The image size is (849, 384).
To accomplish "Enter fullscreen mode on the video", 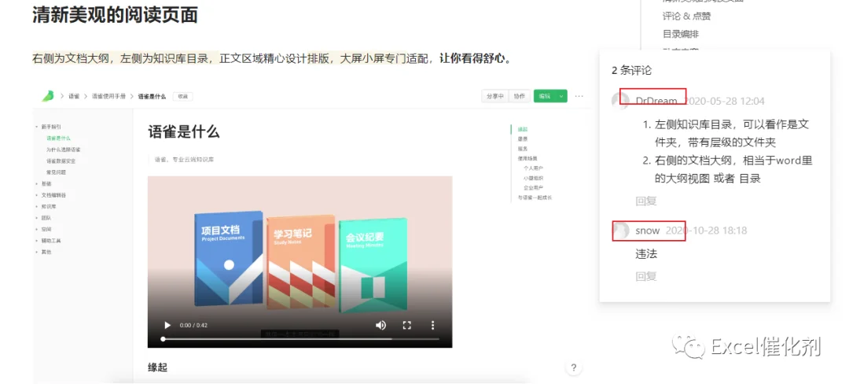I will click(x=407, y=325).
